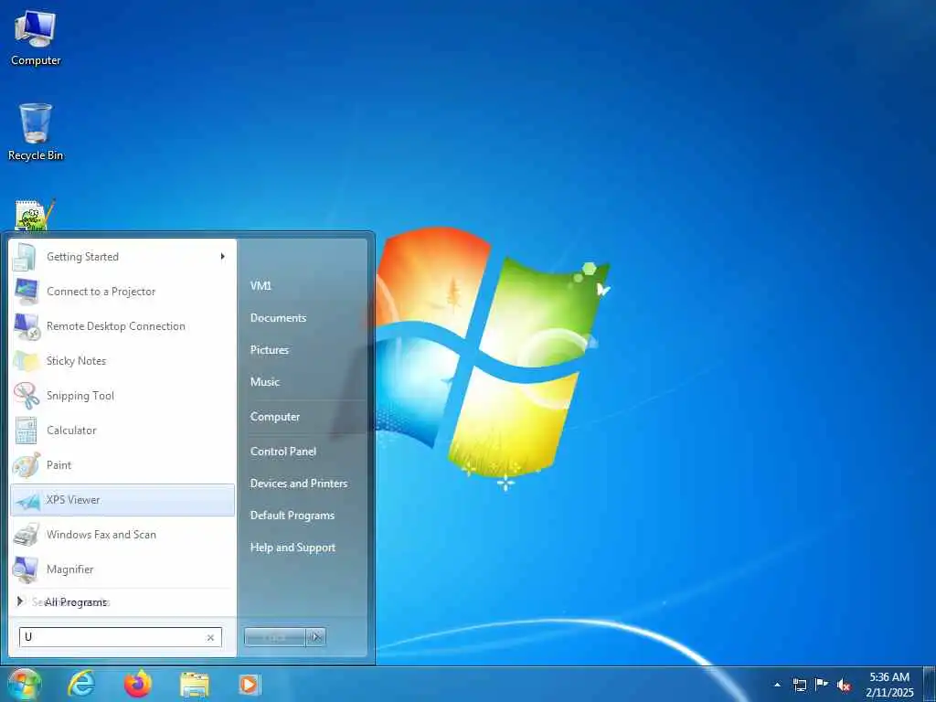This screenshot has height=702, width=936.
Task: Click the taskbar clock and date
Action: pos(889,685)
